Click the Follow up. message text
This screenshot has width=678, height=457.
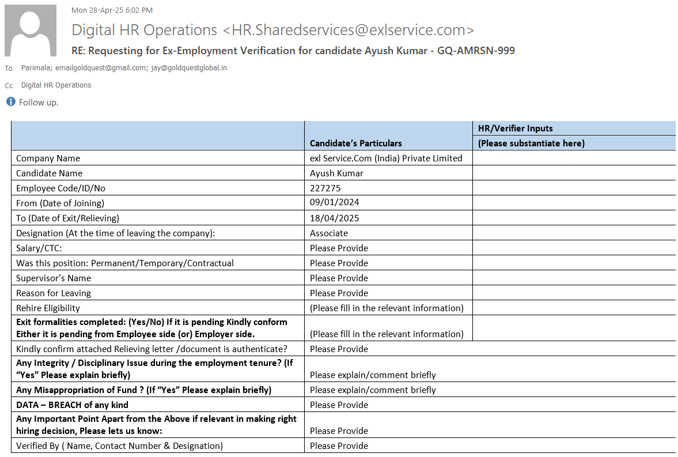click(39, 103)
